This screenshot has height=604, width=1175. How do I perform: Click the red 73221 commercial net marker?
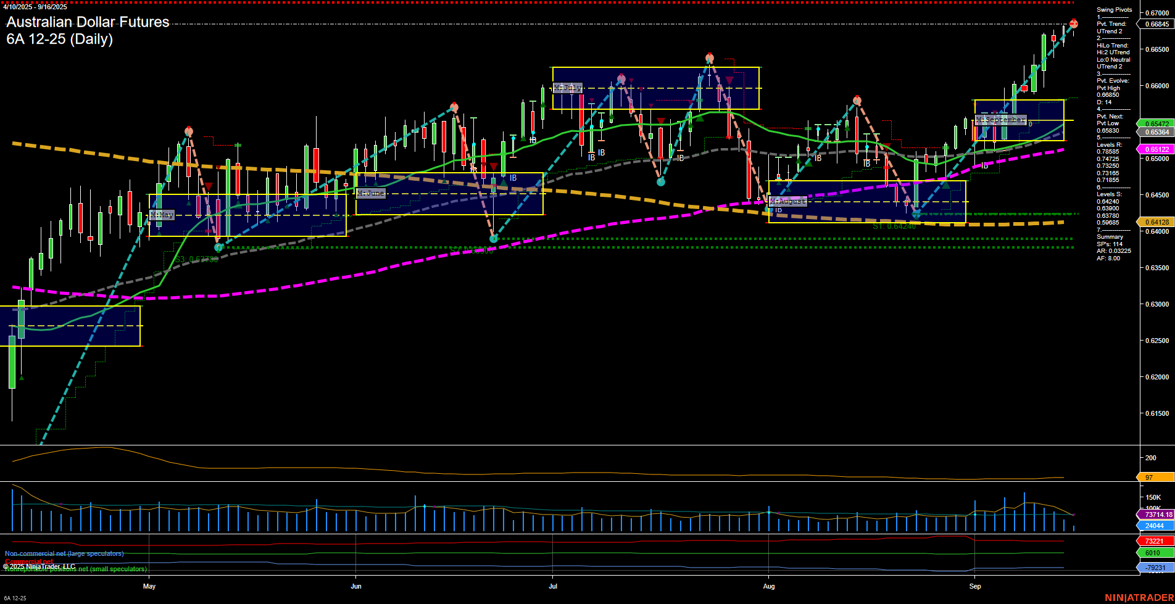(1154, 541)
